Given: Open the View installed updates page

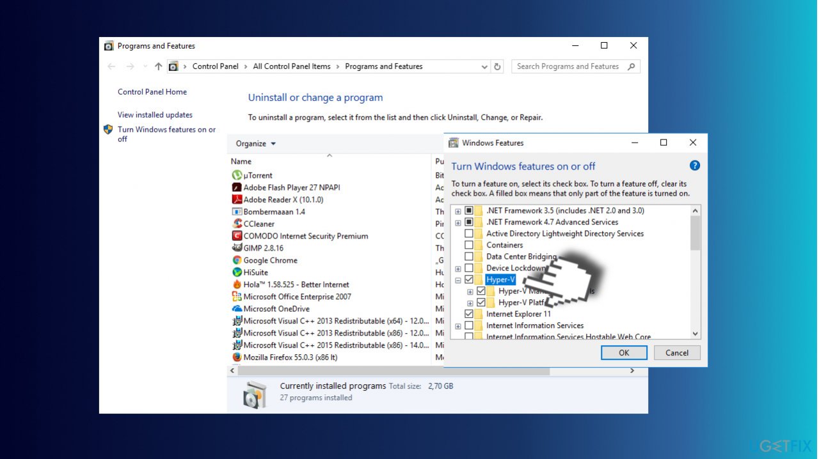Looking at the screenshot, I should coord(155,114).
